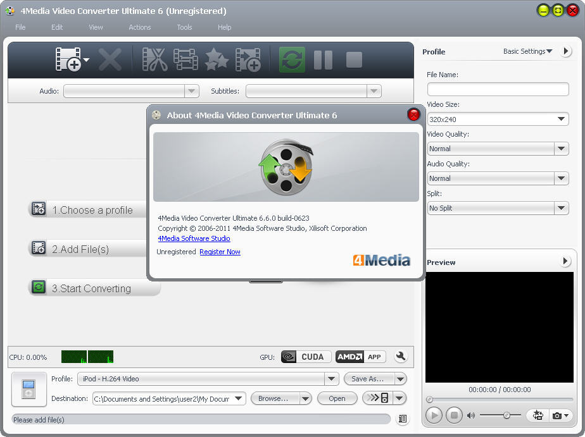
Task: Toggle CUDA GPU acceleration
Action: tap(306, 357)
